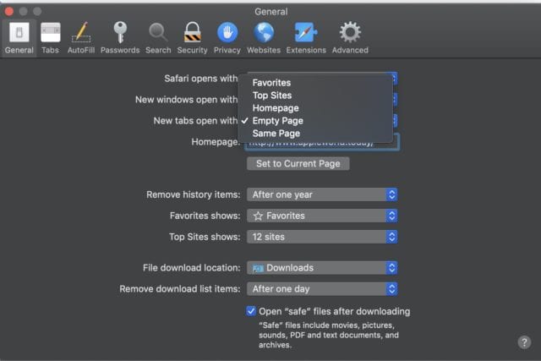The width and height of the screenshot is (541, 361).
Task: Open the File download location dropdown
Action: [x=322, y=268]
